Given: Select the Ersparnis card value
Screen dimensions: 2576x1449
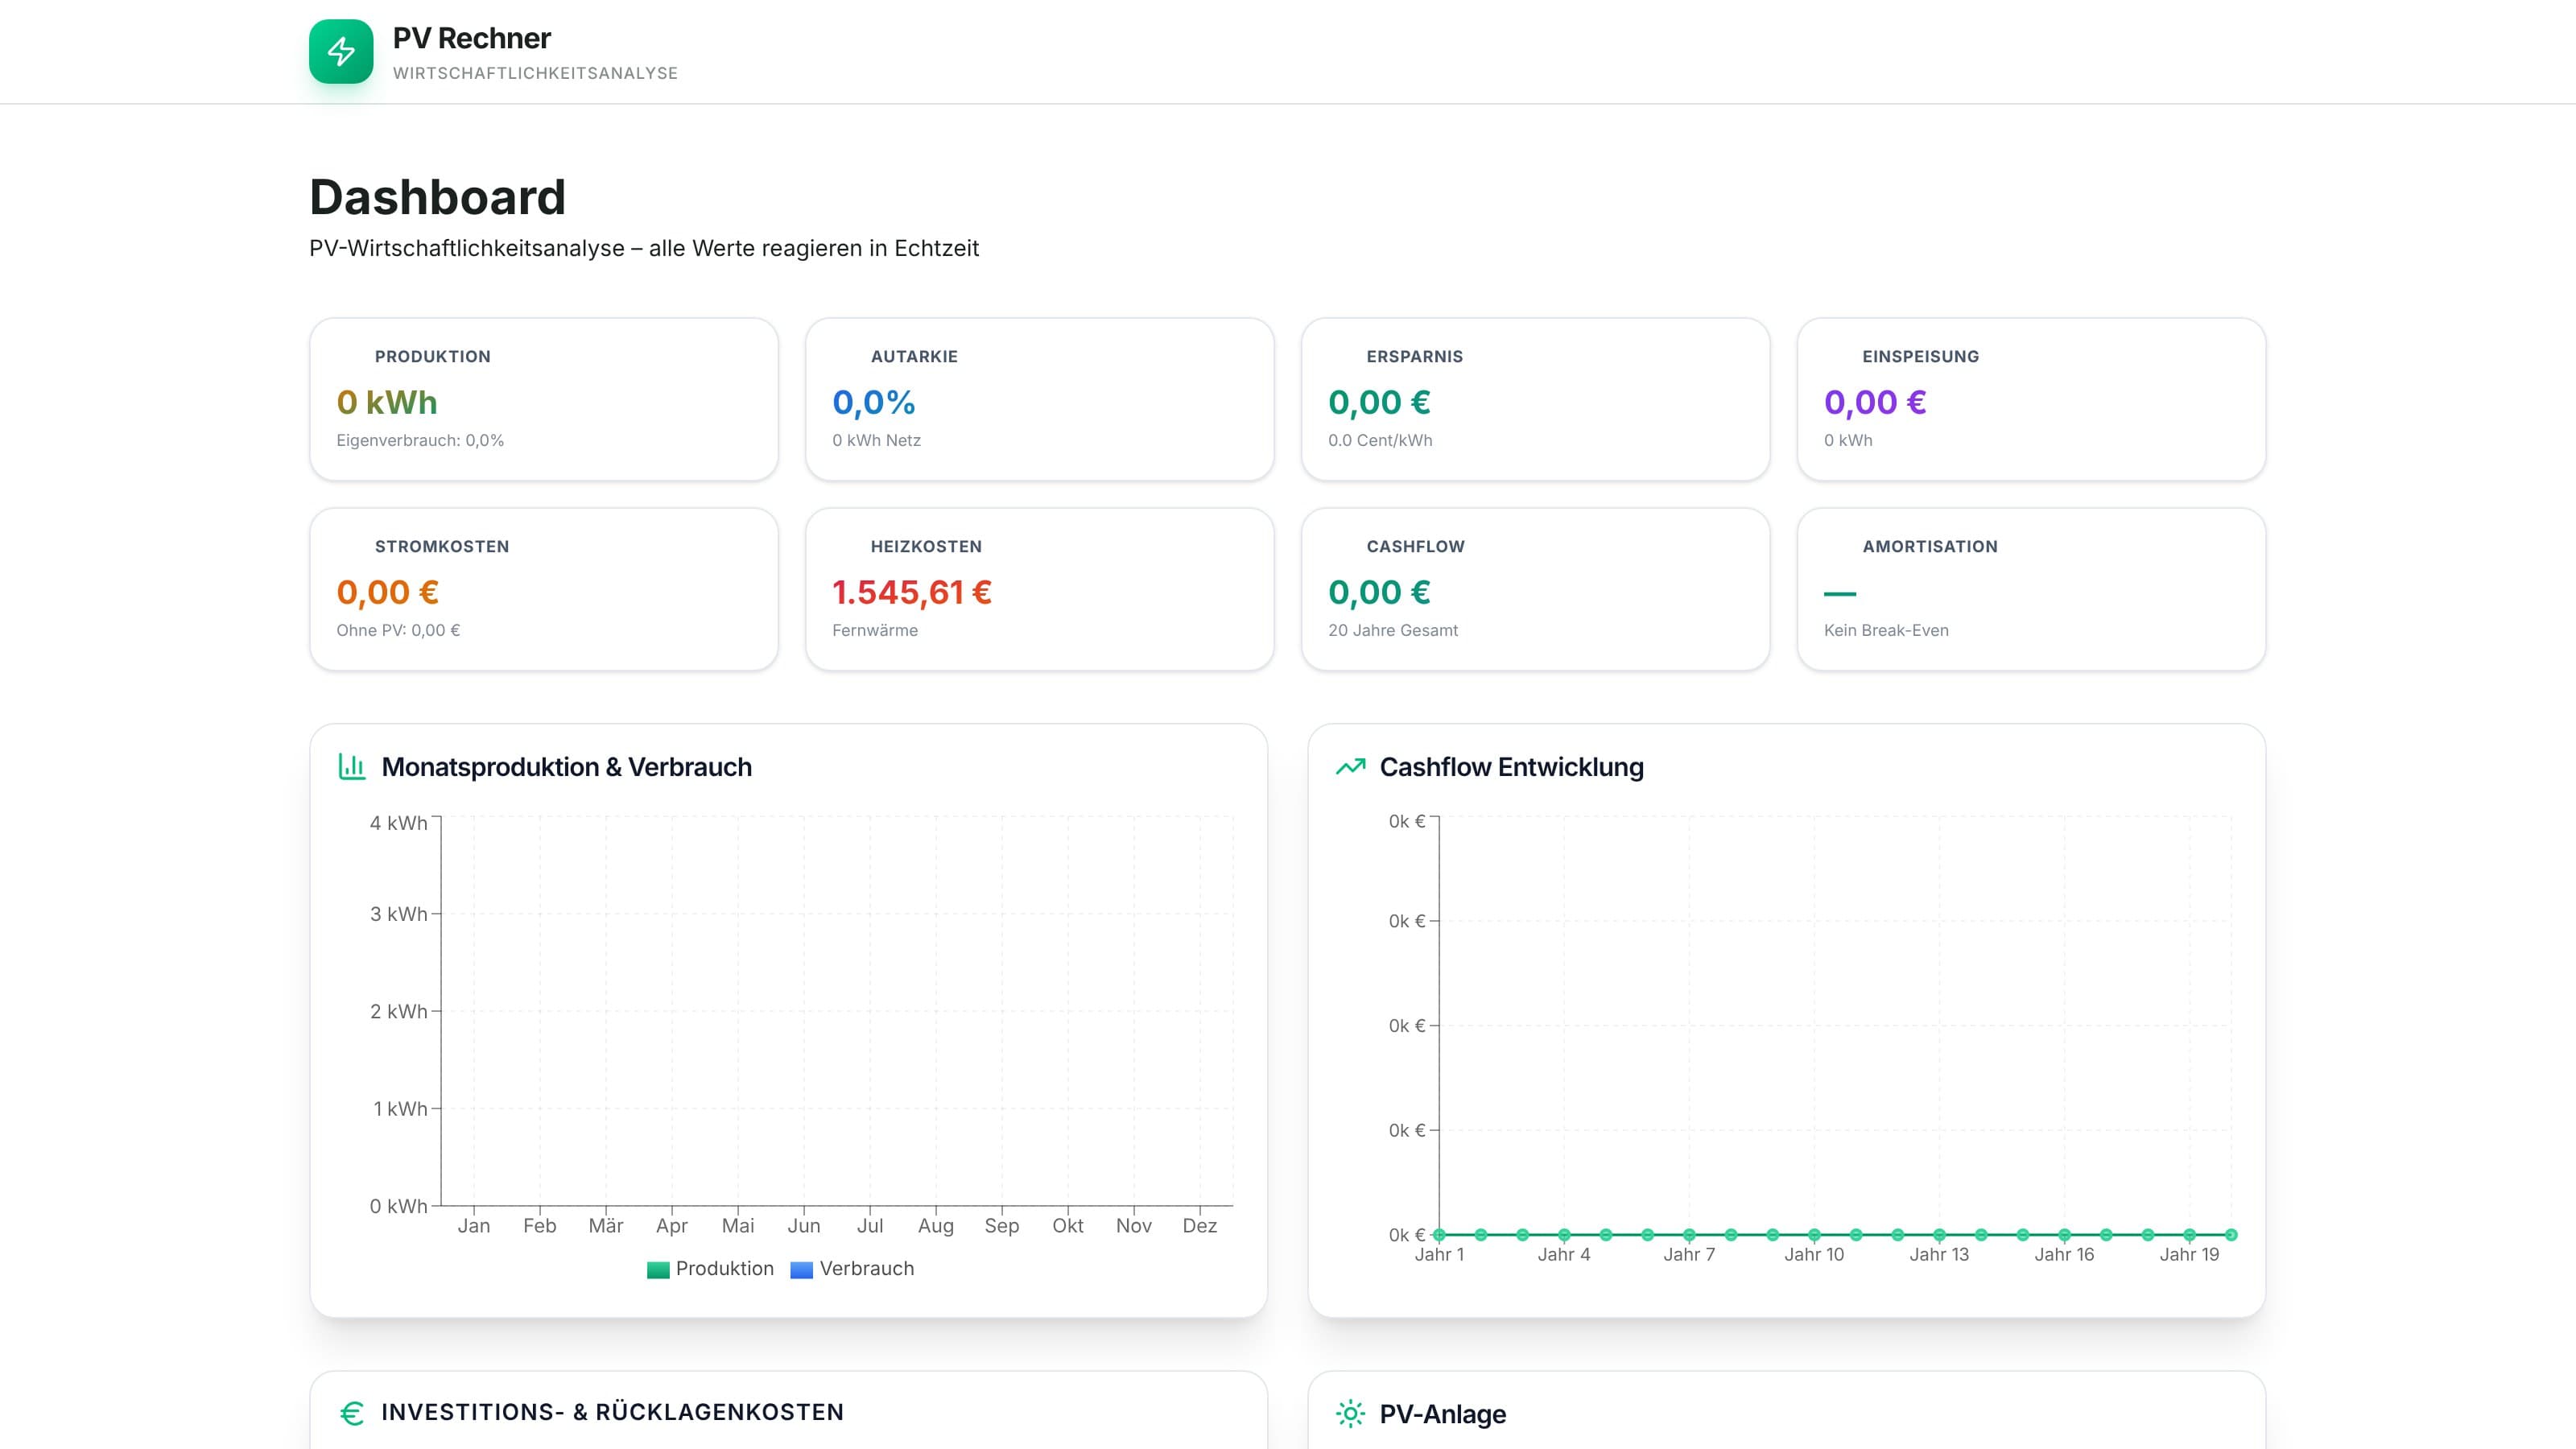Looking at the screenshot, I should 1379,402.
